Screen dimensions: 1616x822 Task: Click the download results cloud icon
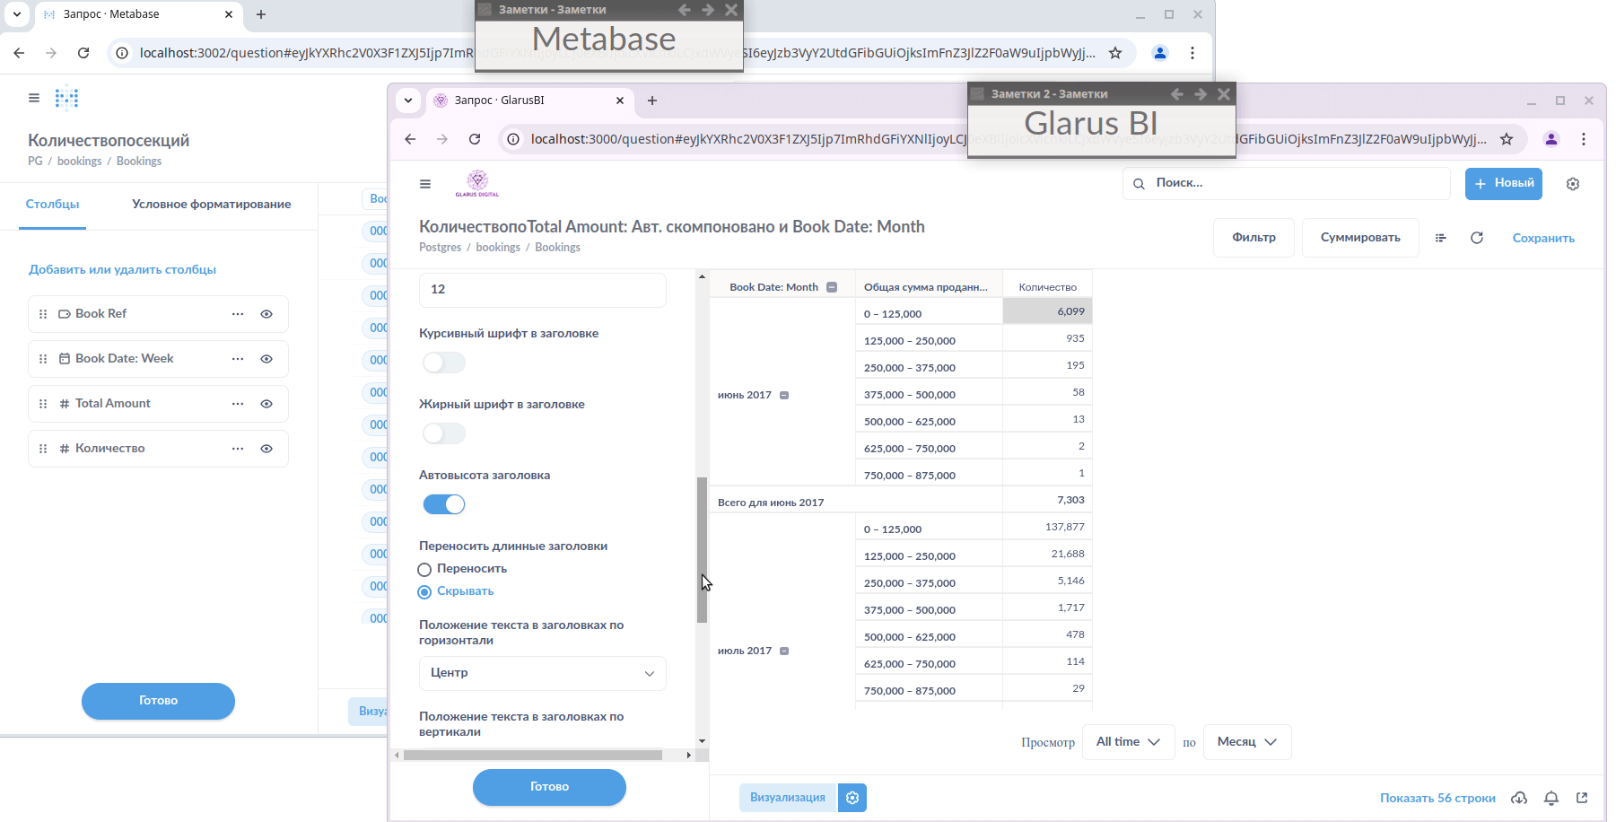(1519, 798)
